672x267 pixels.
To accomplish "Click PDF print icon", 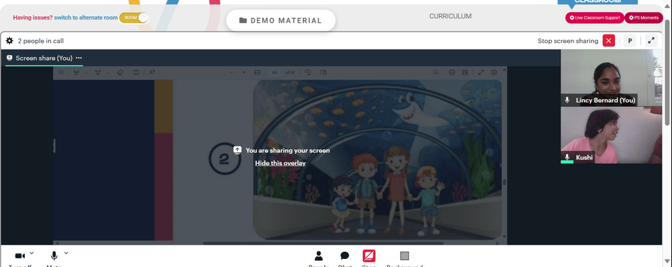I will (x=452, y=72).
